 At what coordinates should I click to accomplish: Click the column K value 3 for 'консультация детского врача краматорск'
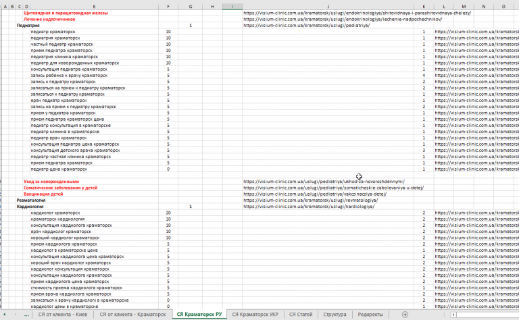[424, 150]
